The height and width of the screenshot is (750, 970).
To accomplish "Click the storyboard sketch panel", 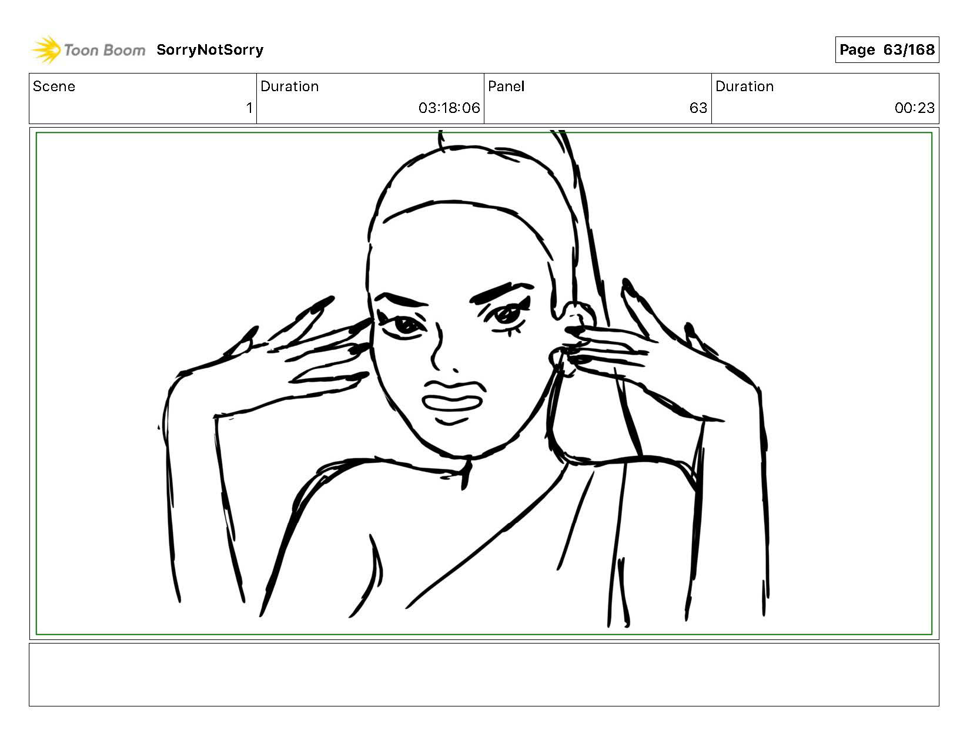I will click(484, 384).
